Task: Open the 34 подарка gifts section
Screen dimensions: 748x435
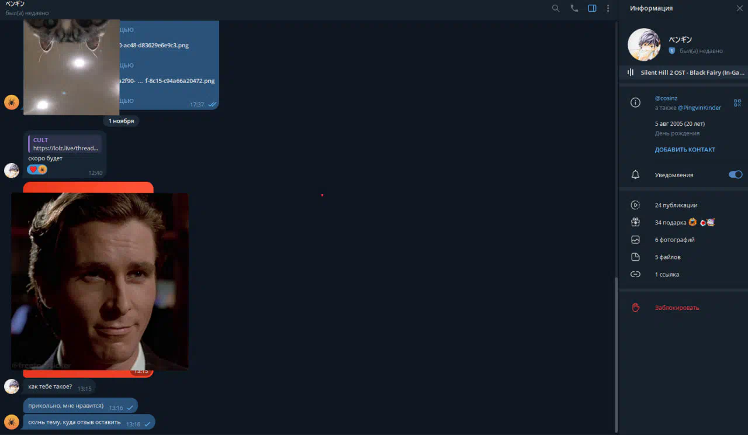Action: tap(670, 223)
